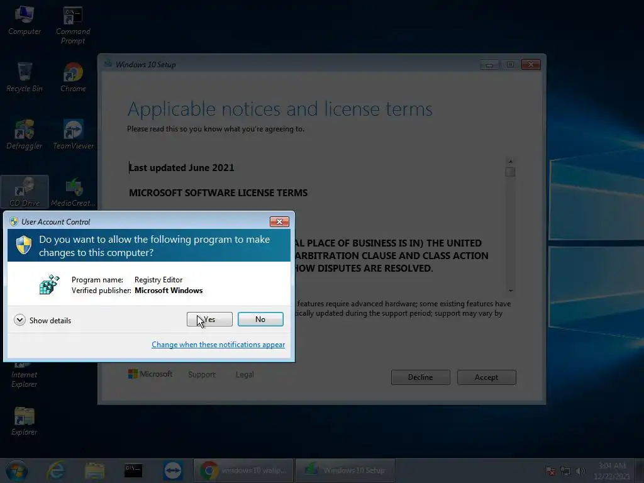Image resolution: width=644 pixels, height=483 pixels.
Task: Click Decline in Windows 10 Setup
Action: [x=420, y=377]
